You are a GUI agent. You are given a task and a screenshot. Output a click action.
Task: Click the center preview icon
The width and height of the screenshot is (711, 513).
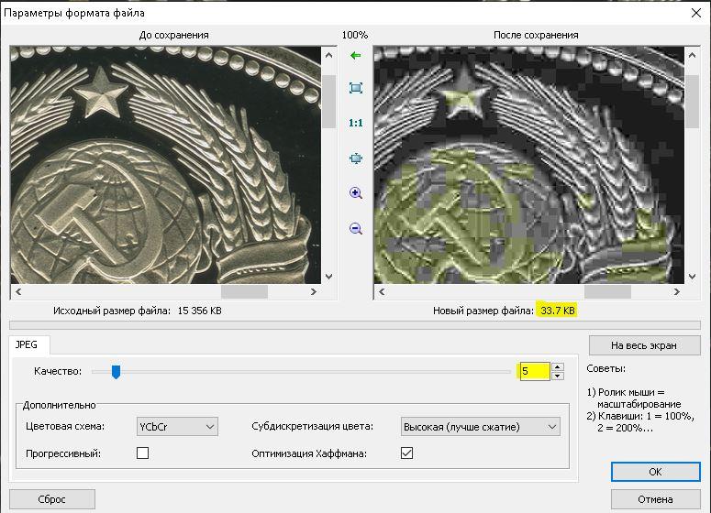(x=356, y=158)
